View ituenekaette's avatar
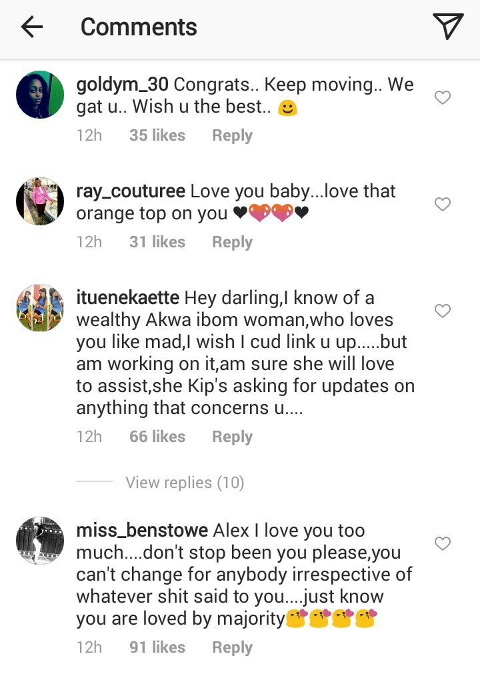 40,308
